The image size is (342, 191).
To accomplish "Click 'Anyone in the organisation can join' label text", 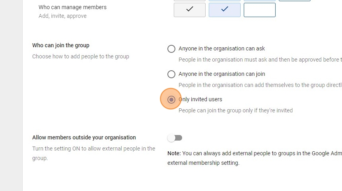I will pyautogui.click(x=222, y=74).
